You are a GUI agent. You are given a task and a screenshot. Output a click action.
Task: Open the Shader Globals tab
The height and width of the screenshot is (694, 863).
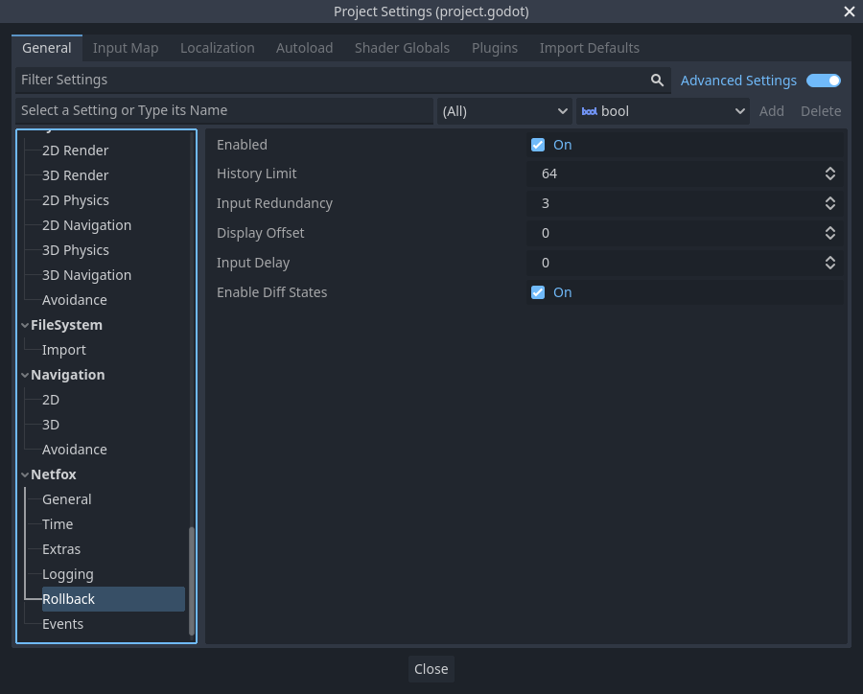click(x=402, y=47)
